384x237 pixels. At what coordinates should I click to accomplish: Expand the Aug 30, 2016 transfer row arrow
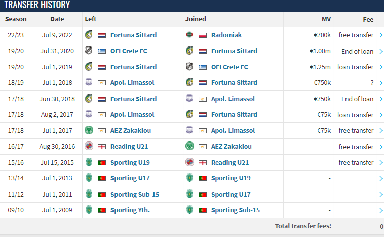click(381, 147)
